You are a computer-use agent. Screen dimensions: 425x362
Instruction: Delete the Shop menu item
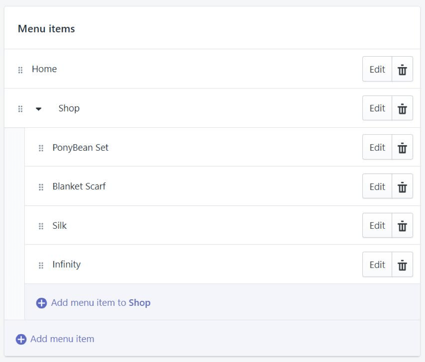click(x=402, y=108)
